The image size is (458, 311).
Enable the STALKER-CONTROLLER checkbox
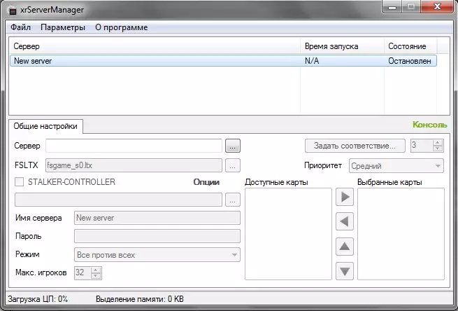pyautogui.click(x=20, y=182)
